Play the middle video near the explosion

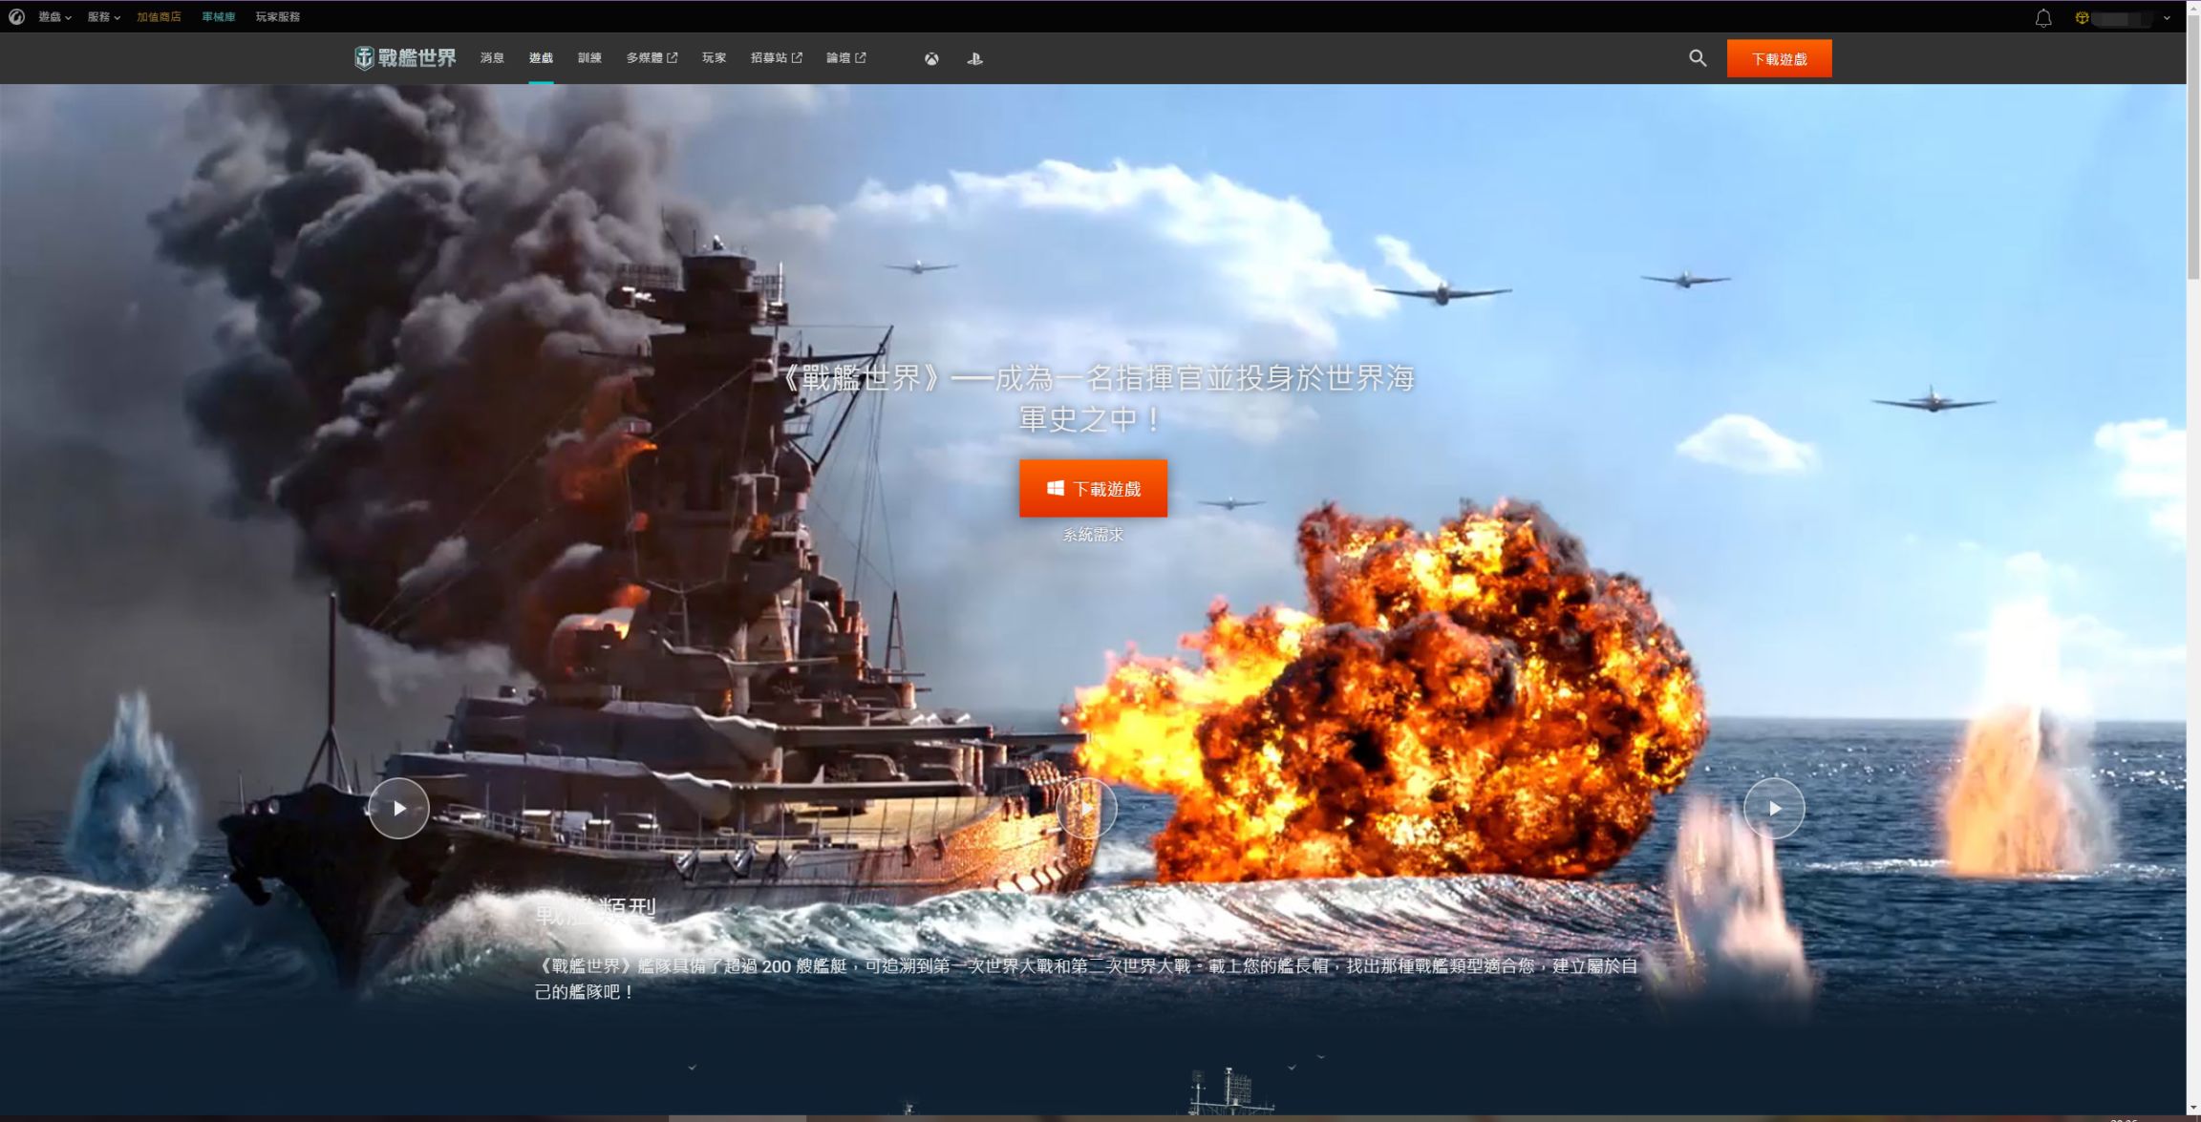point(1086,808)
